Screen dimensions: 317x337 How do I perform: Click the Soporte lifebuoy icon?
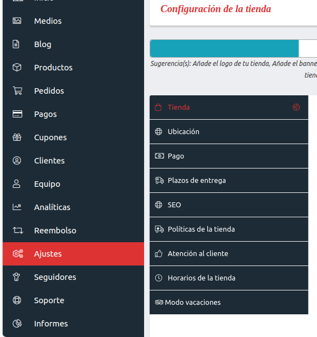click(x=17, y=300)
